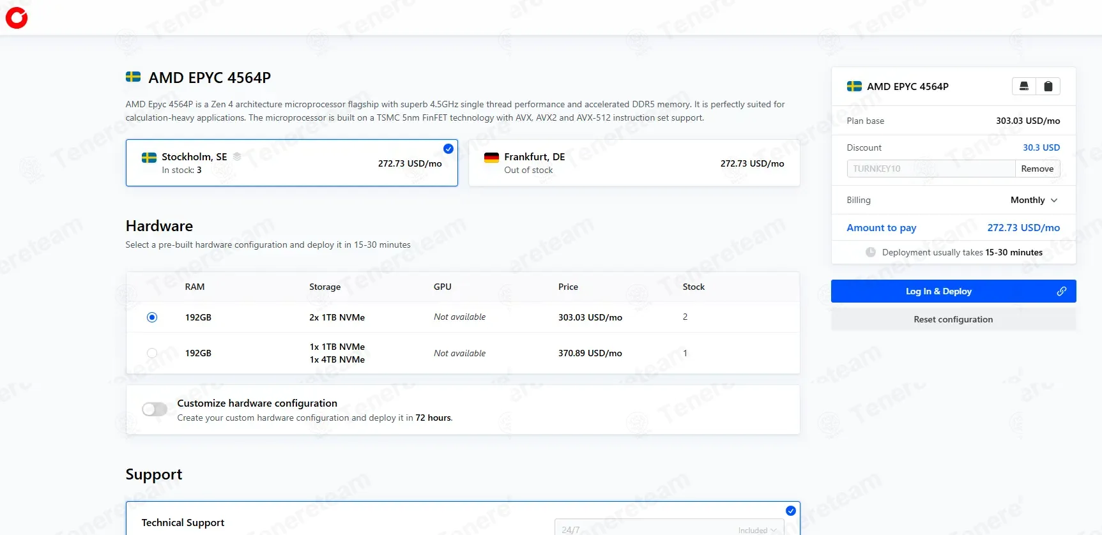Click the layers icon beside Stockholm, SE
The height and width of the screenshot is (535, 1102).
(237, 156)
